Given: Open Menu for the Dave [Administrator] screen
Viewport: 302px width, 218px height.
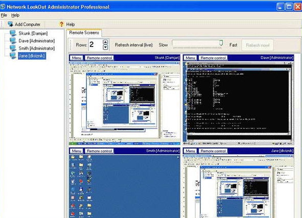Looking at the screenshot, I should pyautogui.click(x=190, y=58).
